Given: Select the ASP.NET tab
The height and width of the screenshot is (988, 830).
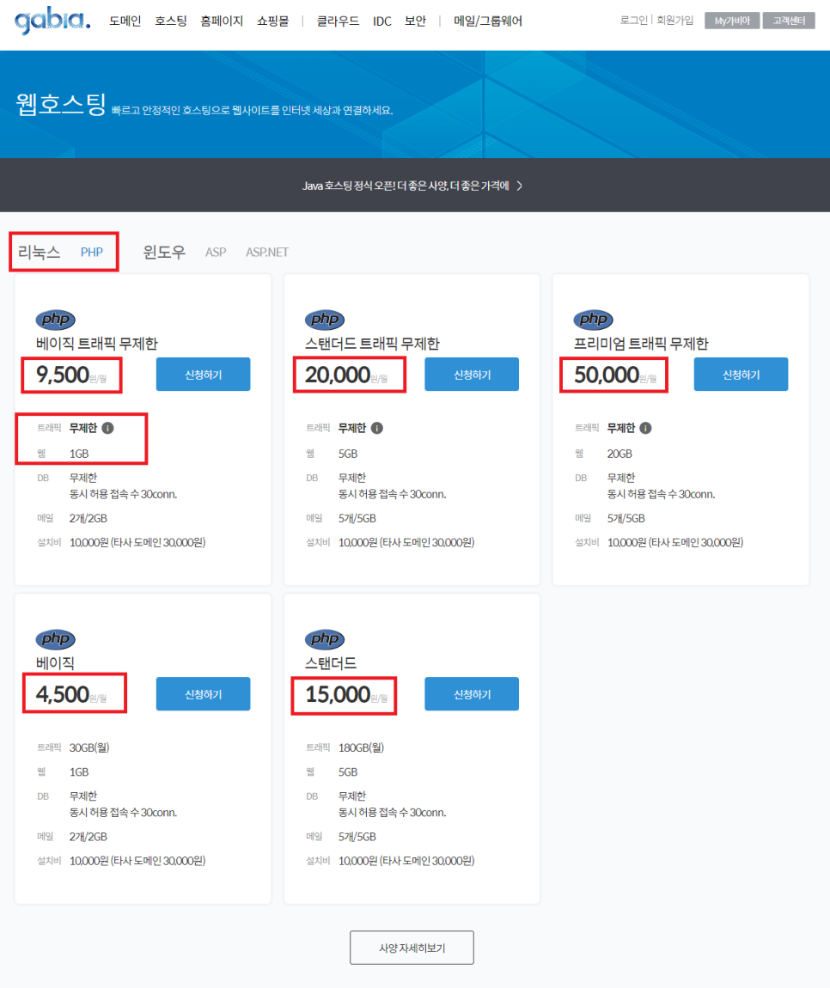Looking at the screenshot, I should tap(267, 252).
